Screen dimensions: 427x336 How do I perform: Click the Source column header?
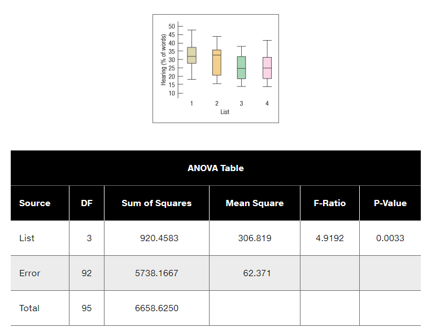click(x=35, y=203)
